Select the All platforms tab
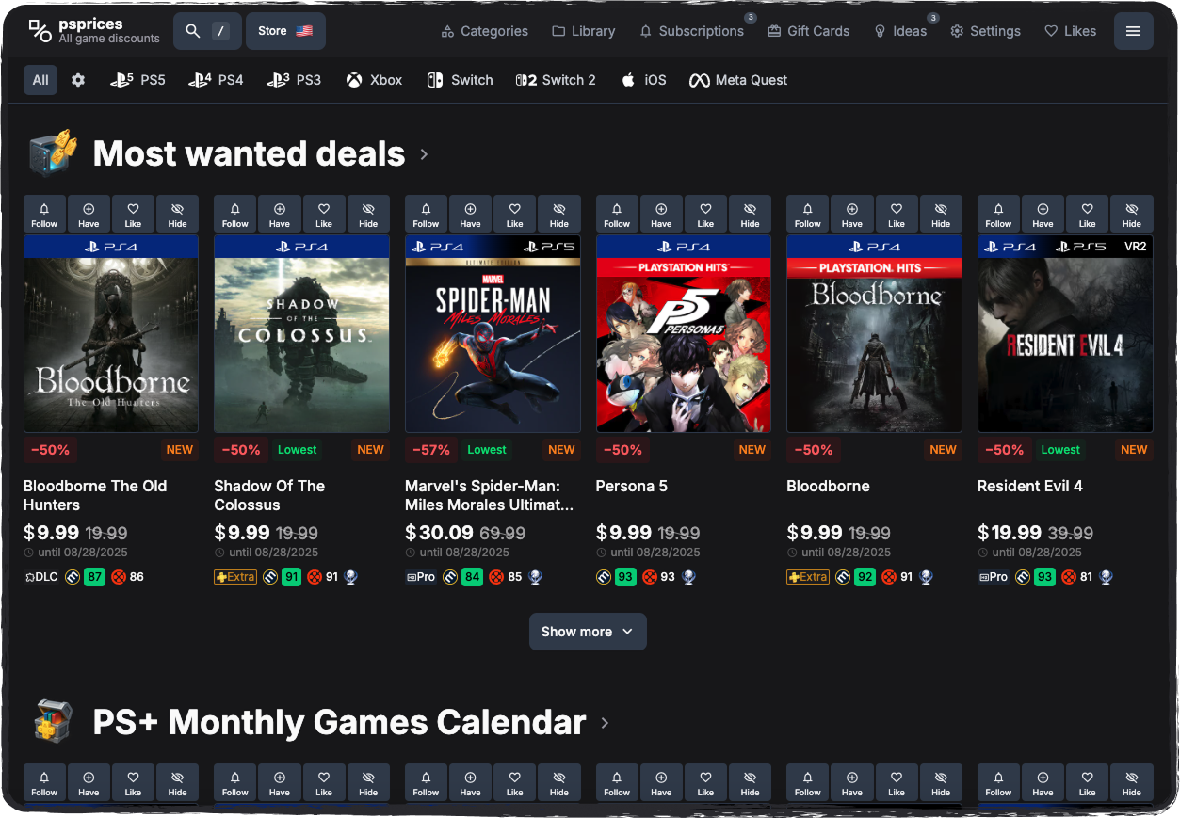Screen dimensions: 1180x818 [40, 80]
